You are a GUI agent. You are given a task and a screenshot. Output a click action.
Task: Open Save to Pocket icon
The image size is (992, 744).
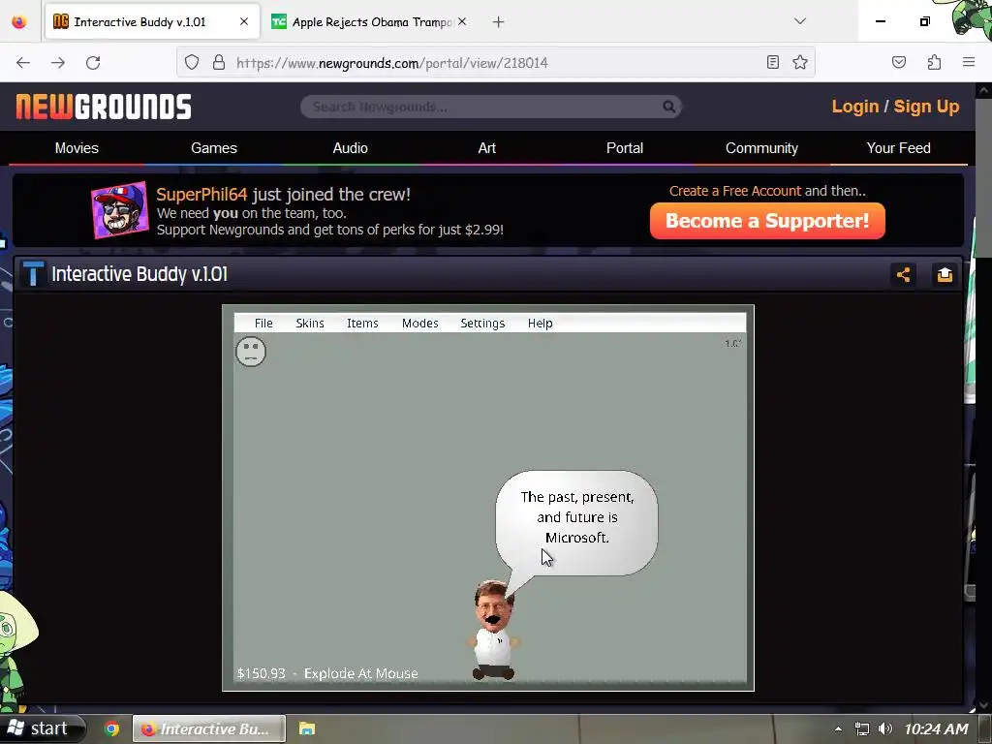coord(898,62)
